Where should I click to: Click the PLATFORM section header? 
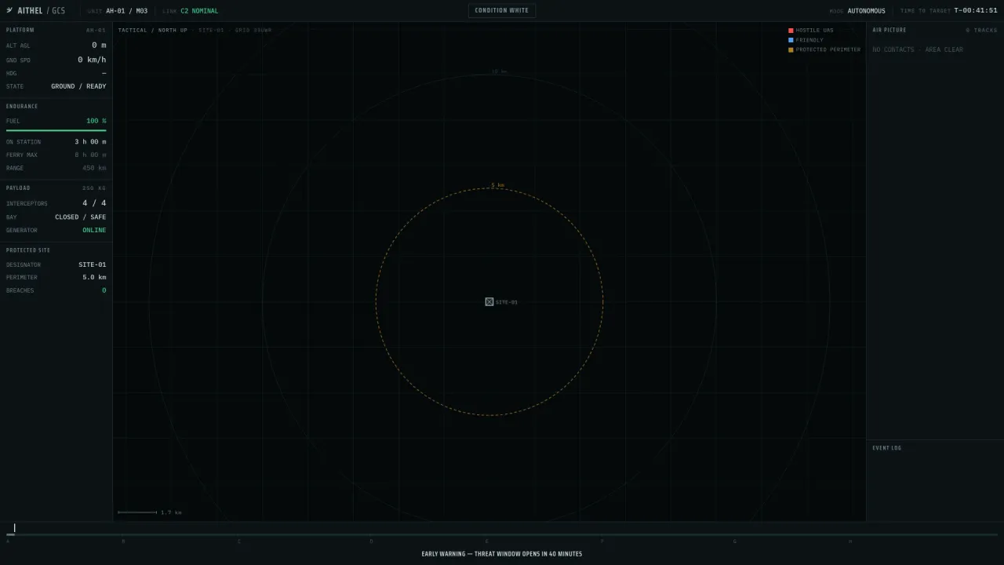tap(20, 30)
